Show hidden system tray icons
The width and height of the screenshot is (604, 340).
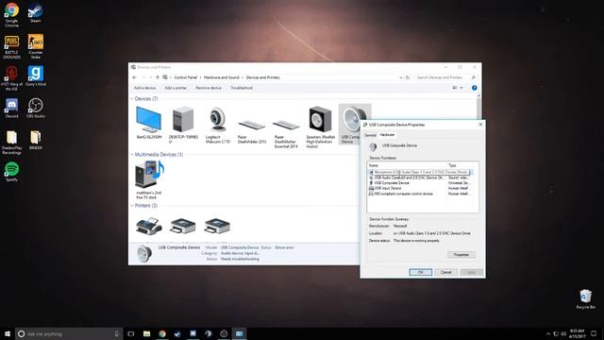click(548, 333)
